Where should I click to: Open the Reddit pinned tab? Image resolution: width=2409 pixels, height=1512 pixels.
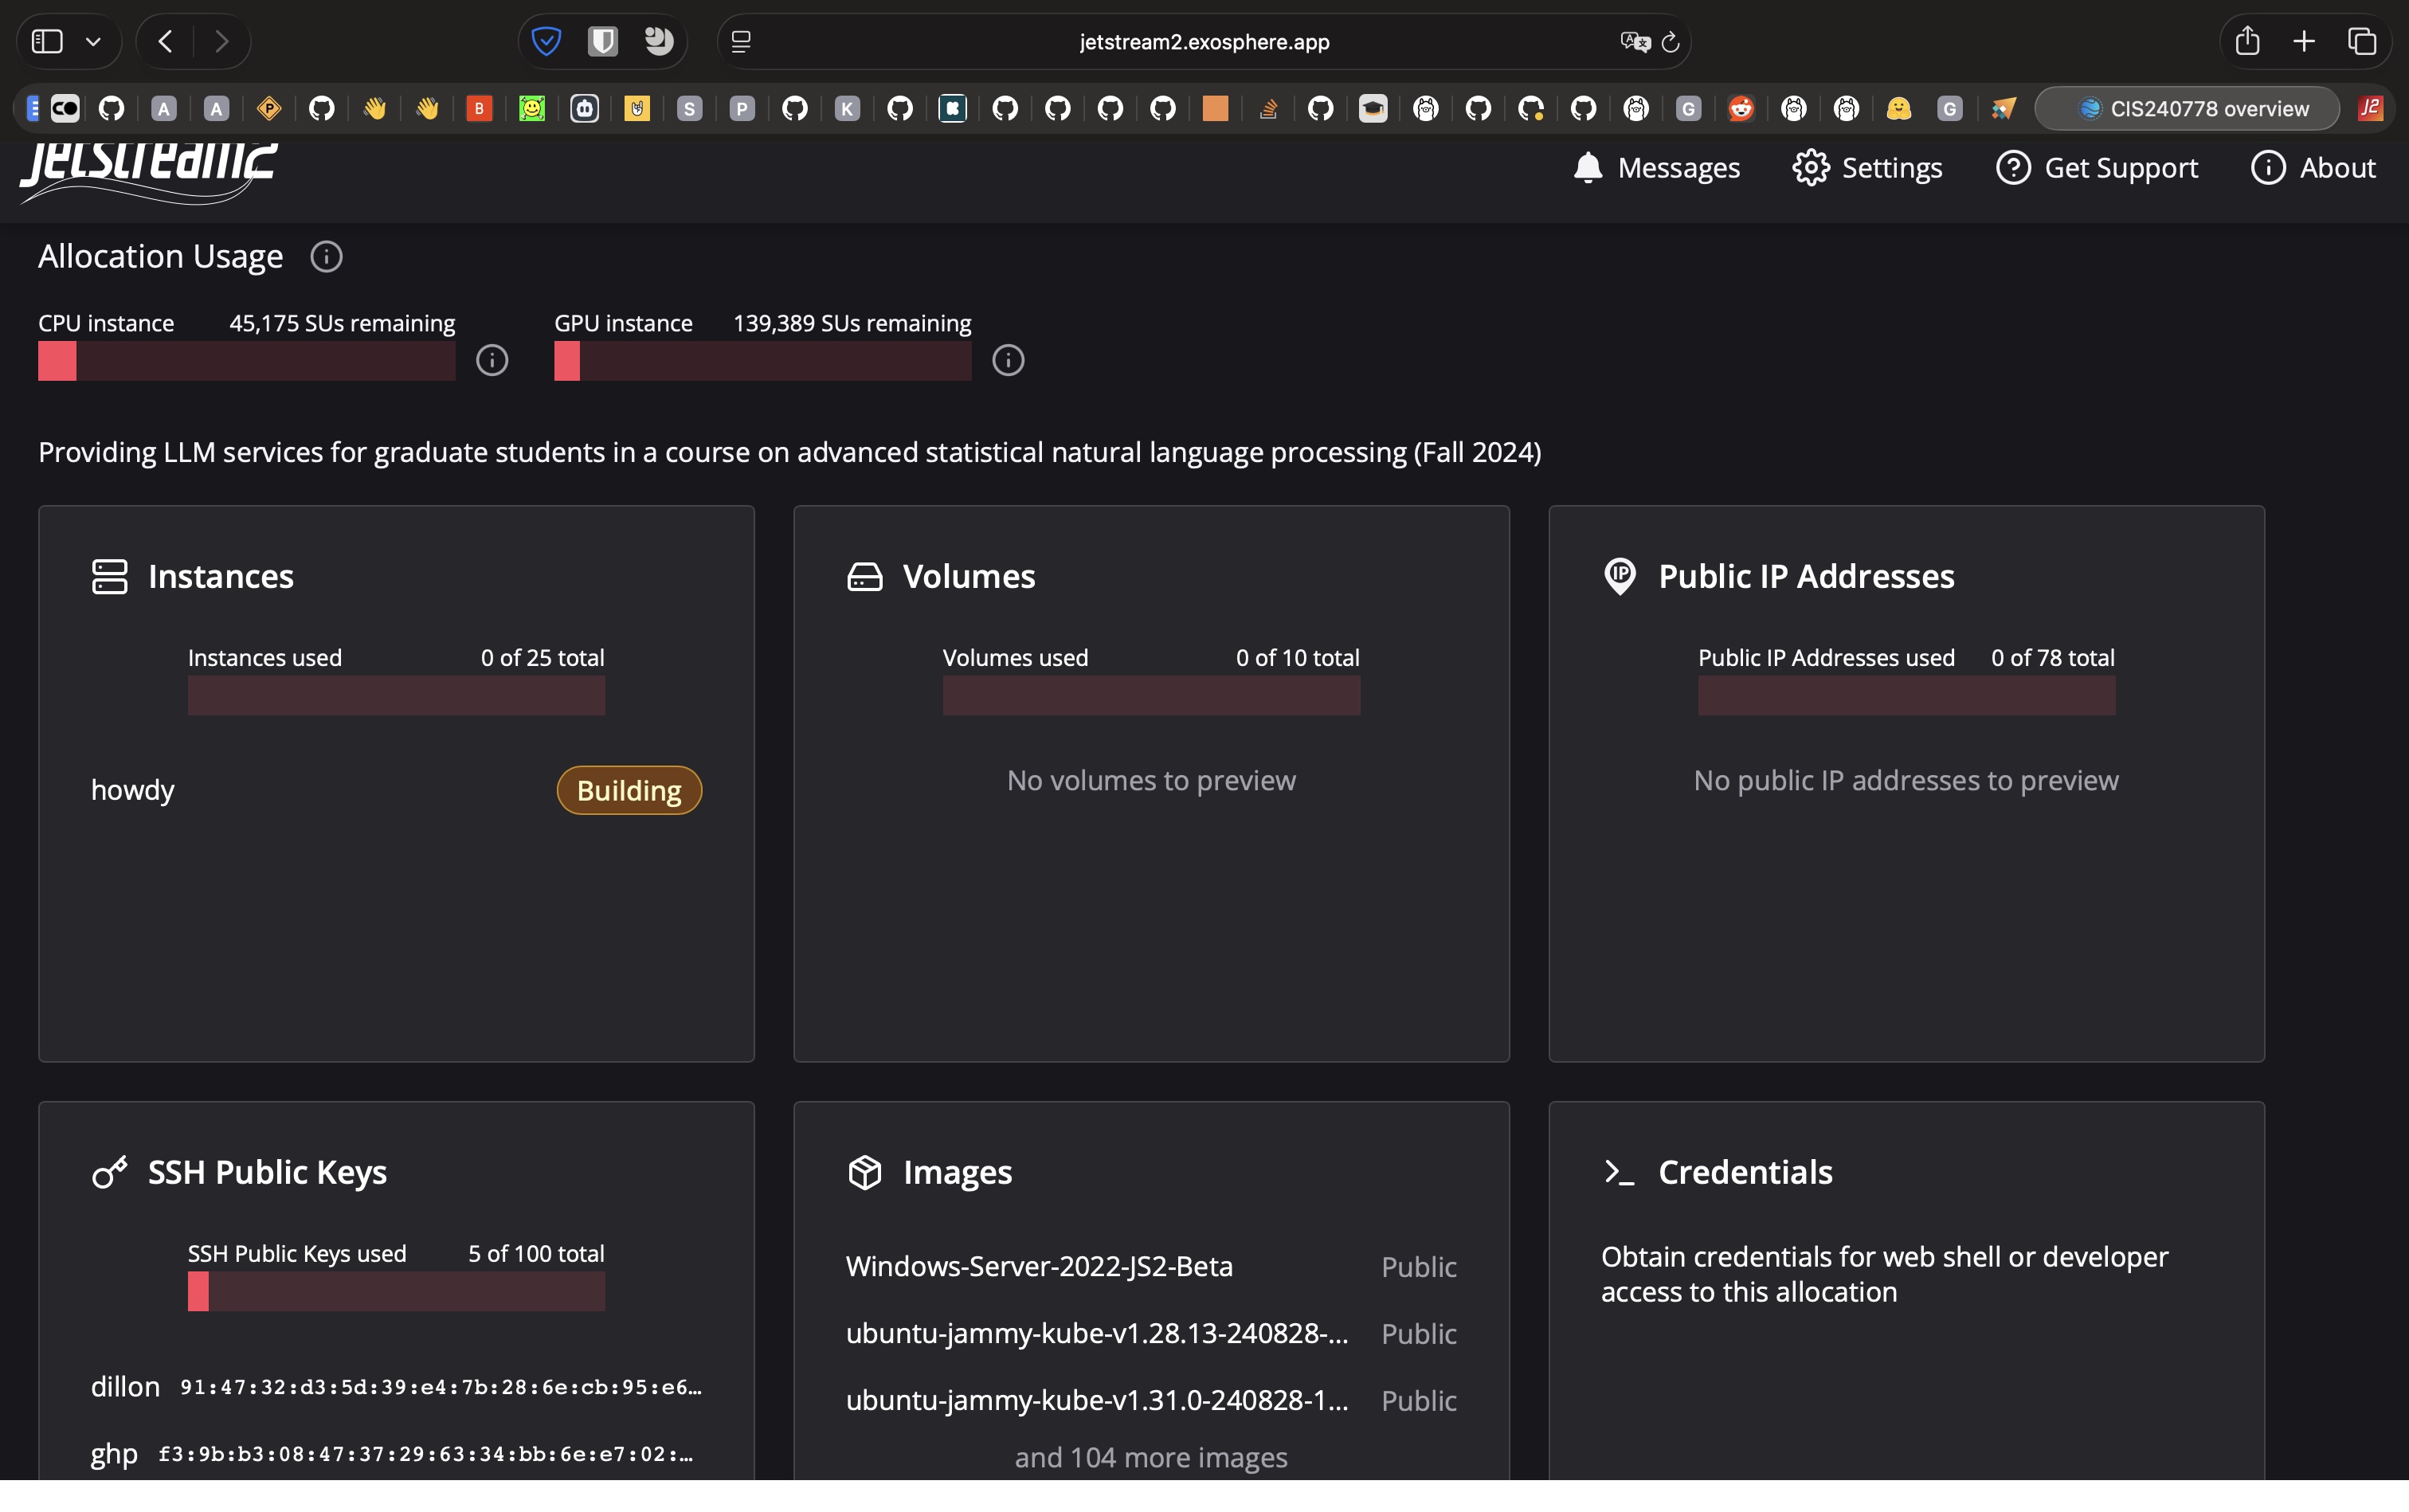click(x=1741, y=108)
